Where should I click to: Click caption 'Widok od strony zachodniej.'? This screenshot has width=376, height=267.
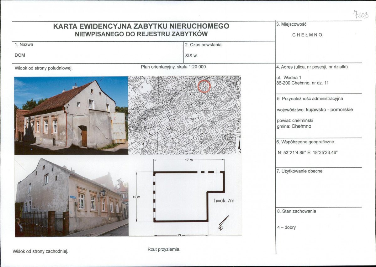pyautogui.click(x=40, y=251)
